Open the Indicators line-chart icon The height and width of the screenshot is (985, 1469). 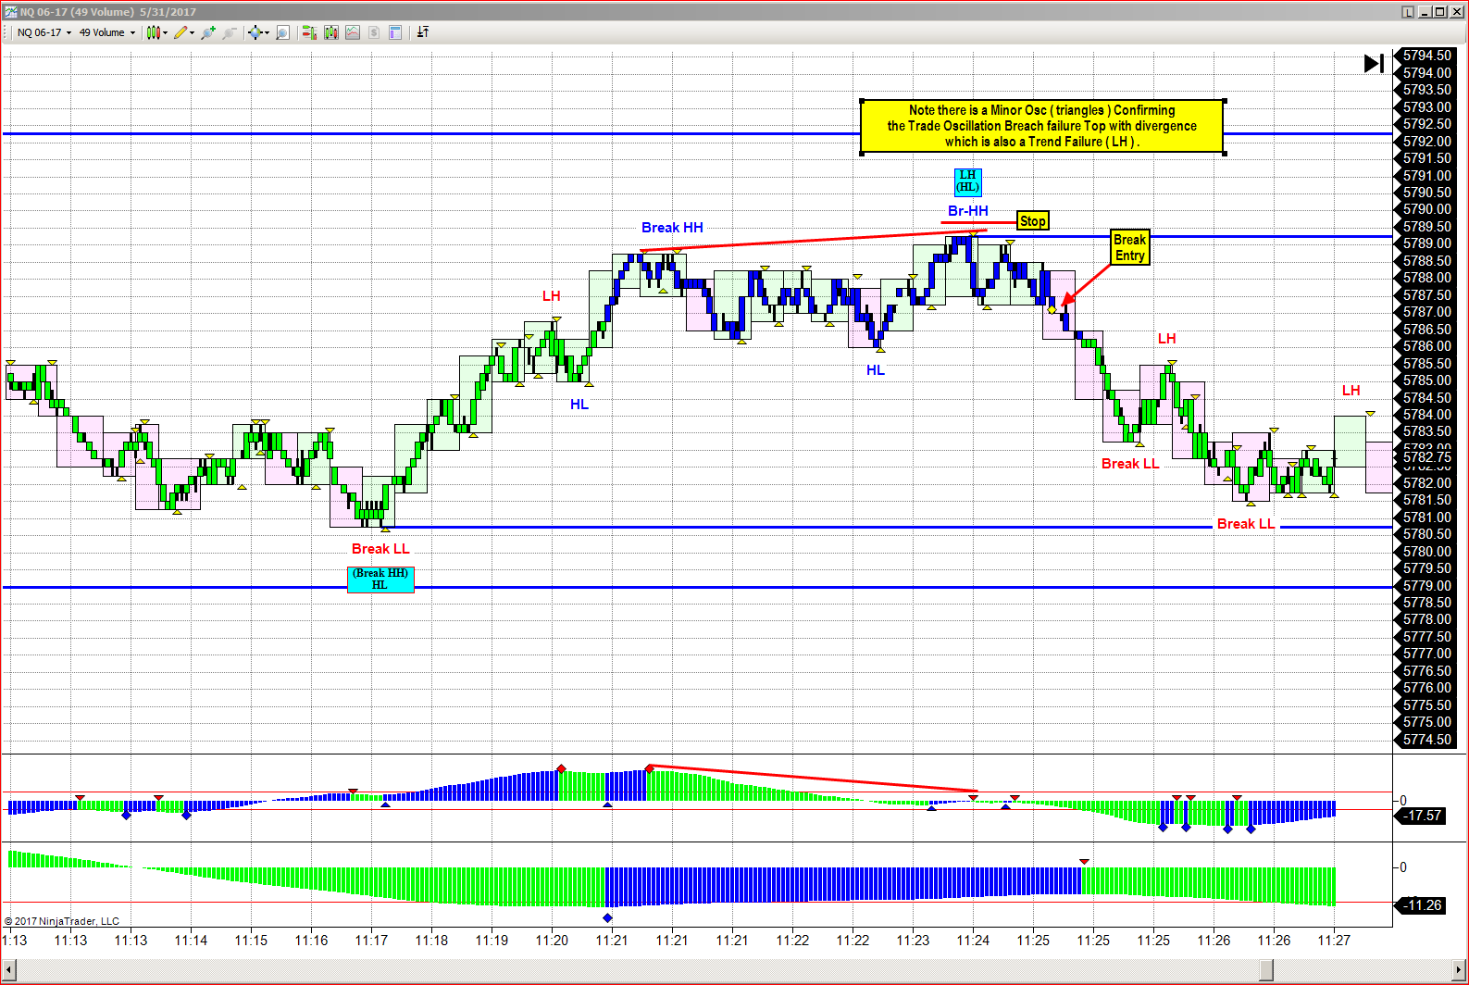tap(353, 32)
